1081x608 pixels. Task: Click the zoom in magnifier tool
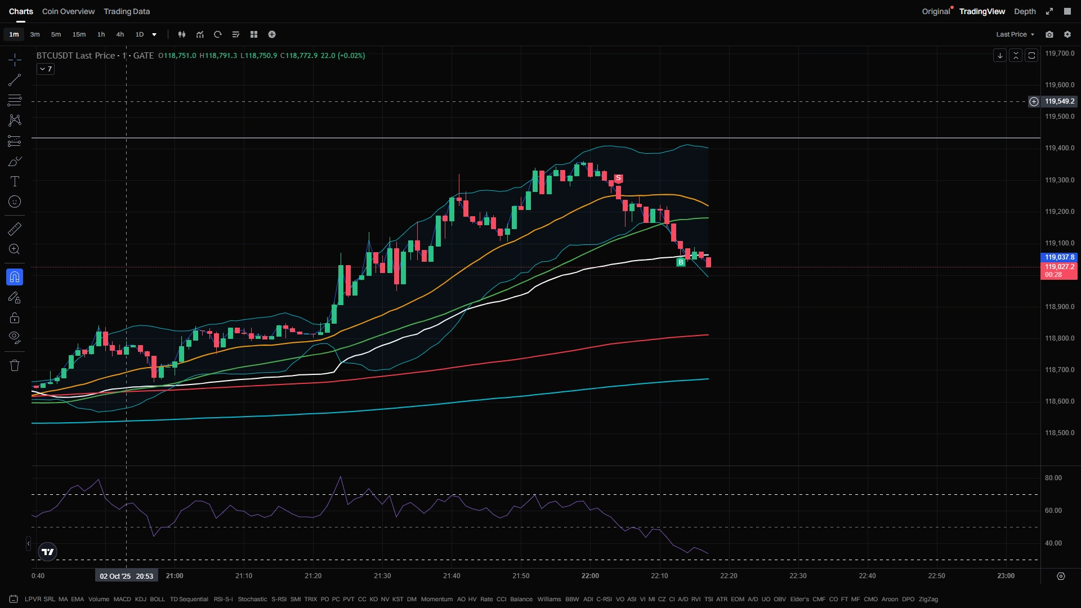15,249
